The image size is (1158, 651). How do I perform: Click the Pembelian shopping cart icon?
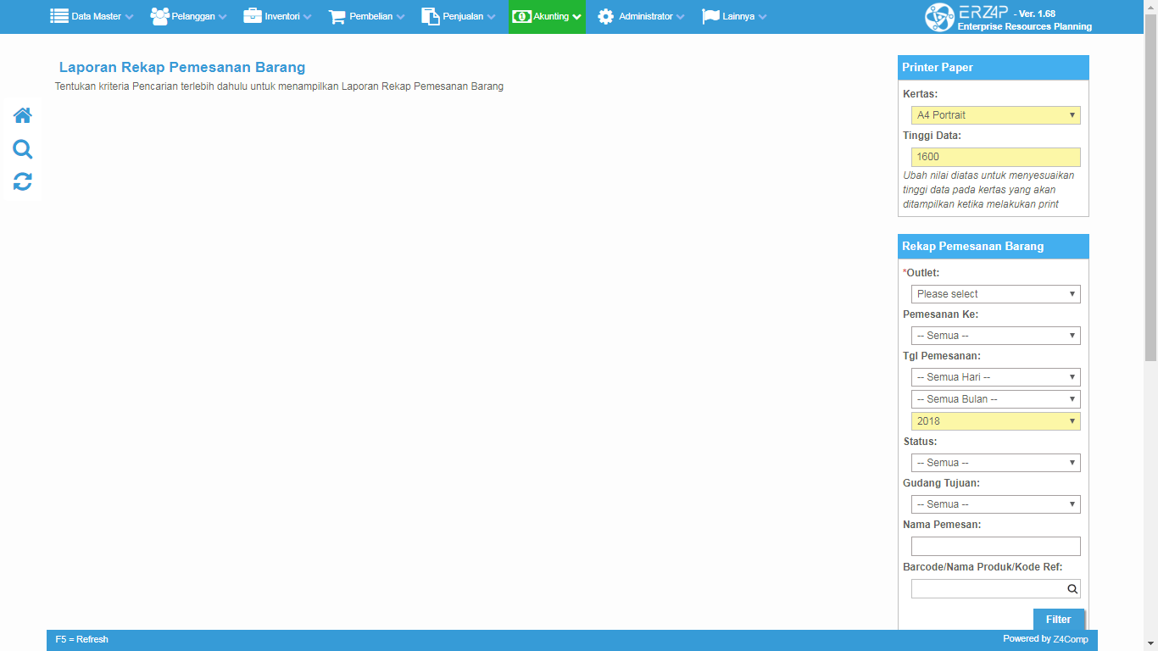click(337, 16)
